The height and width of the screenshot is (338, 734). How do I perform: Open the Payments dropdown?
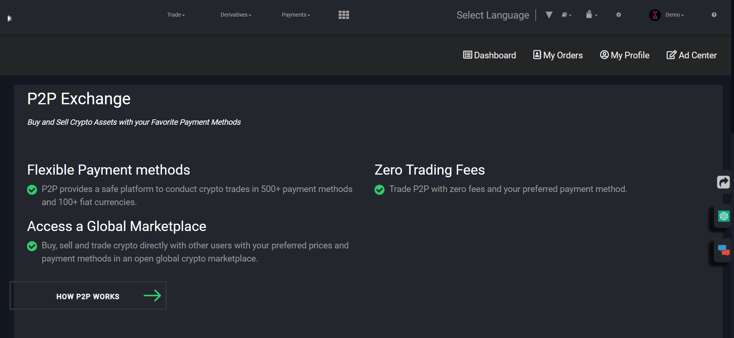coord(295,15)
